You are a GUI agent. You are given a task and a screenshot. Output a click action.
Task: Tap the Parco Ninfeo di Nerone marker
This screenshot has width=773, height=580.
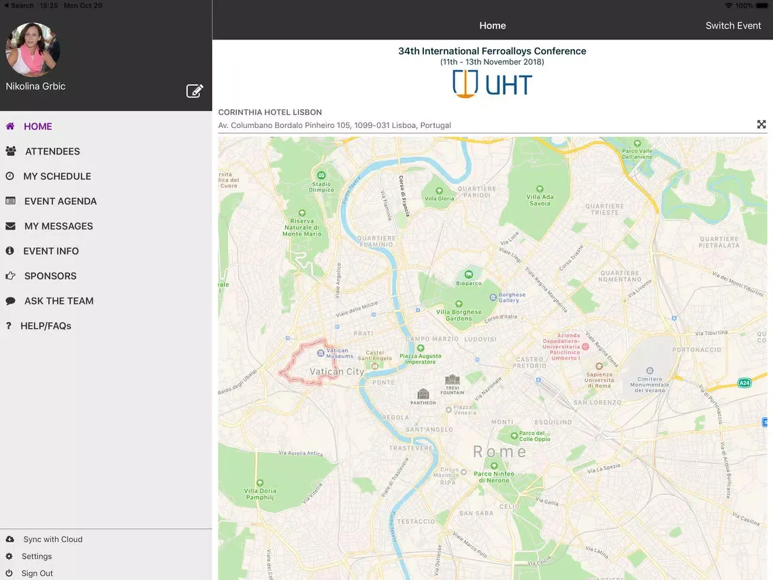[x=494, y=466]
